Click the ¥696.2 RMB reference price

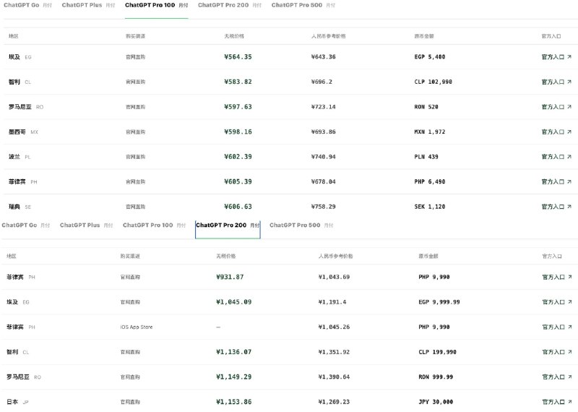tap(322, 82)
